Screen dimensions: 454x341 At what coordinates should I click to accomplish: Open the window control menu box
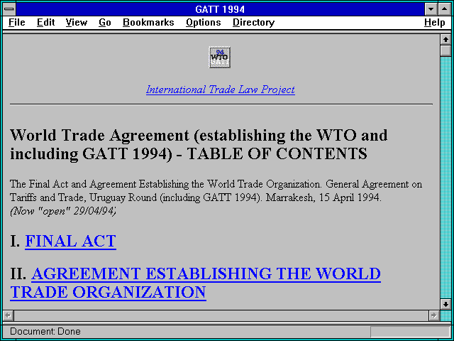point(9,9)
